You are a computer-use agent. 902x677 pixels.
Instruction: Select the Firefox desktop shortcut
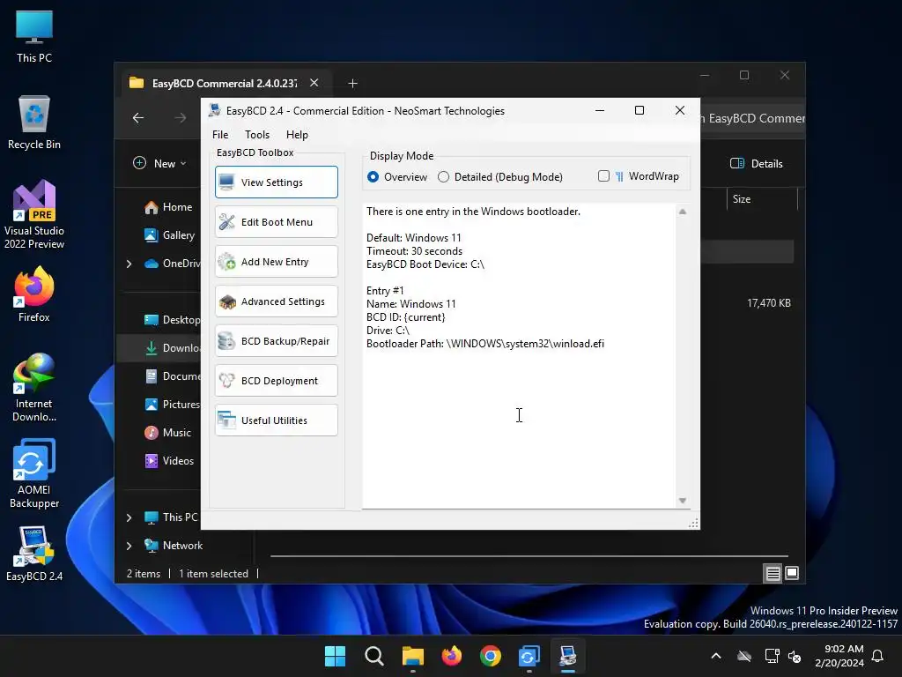click(34, 294)
